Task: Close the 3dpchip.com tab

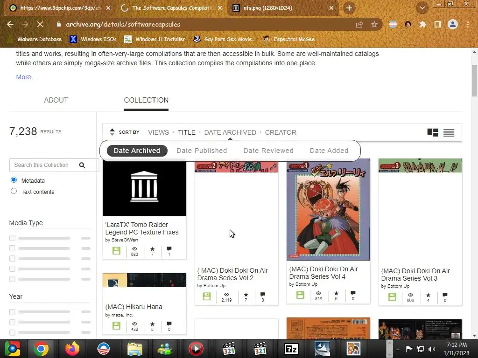Action: pos(108,8)
